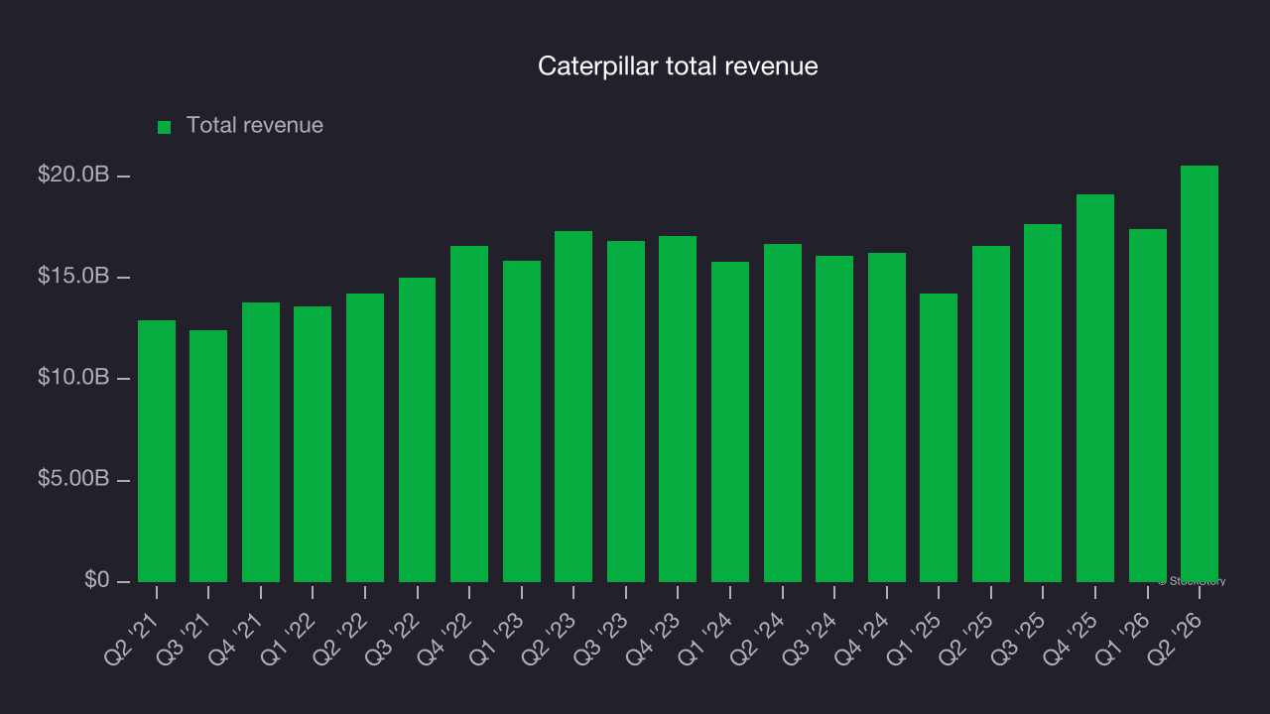Select the Q2 '25 revenue bar
Screen dimensions: 1270x714
(x=991, y=415)
